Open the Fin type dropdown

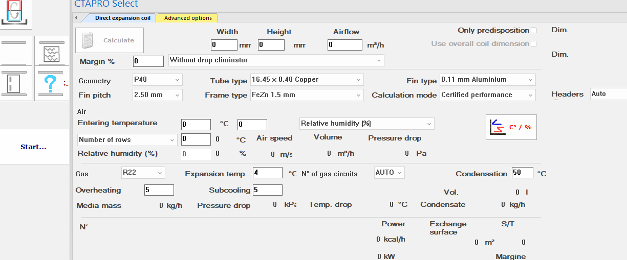[x=487, y=80]
